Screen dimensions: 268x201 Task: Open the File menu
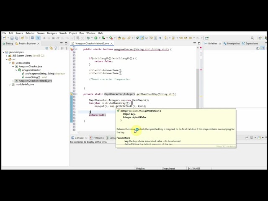click(x=4, y=33)
